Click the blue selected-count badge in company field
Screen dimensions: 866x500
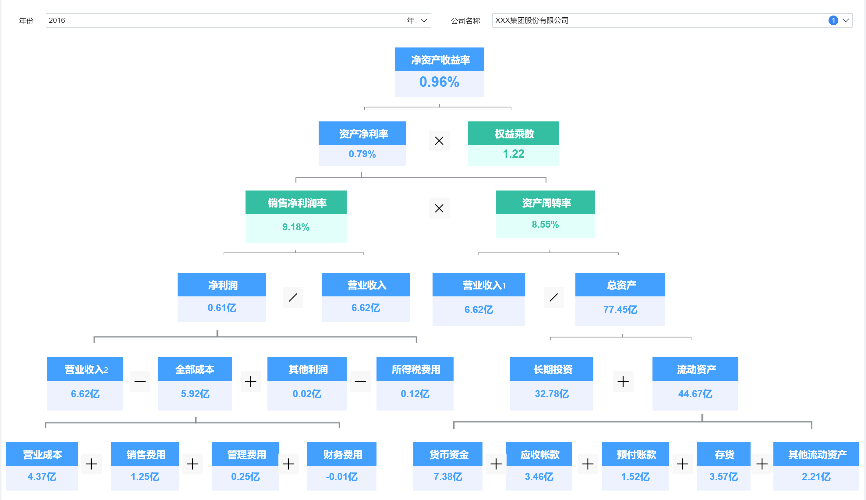click(833, 20)
